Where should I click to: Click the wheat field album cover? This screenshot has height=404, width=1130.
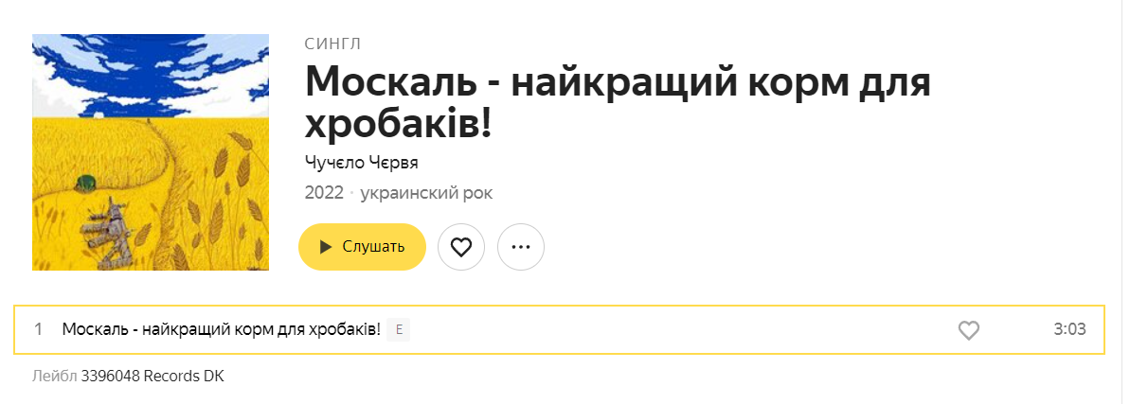pos(151,152)
